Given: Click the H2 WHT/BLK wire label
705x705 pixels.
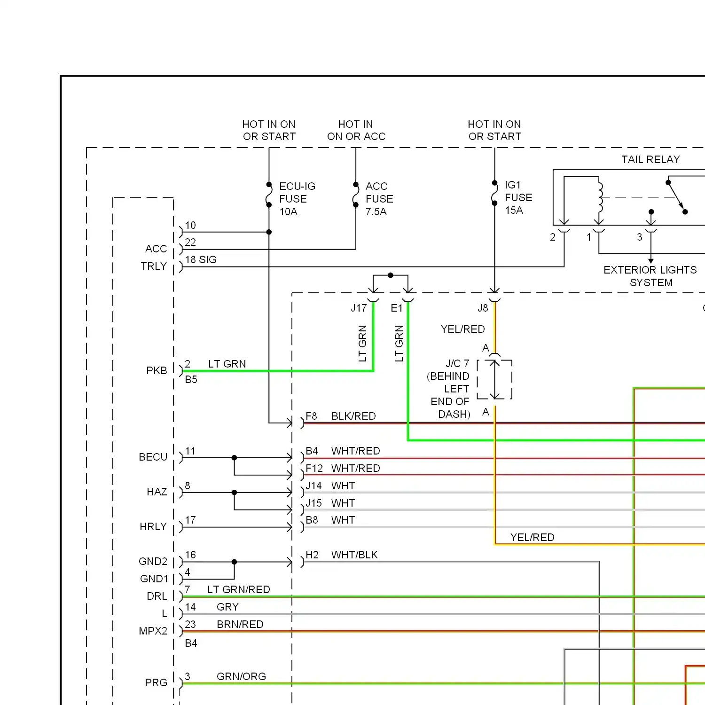Looking at the screenshot, I should pos(342,555).
